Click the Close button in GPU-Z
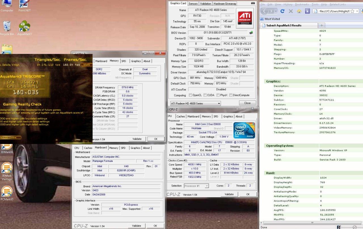This screenshot has height=229, width=363. pos(247,103)
